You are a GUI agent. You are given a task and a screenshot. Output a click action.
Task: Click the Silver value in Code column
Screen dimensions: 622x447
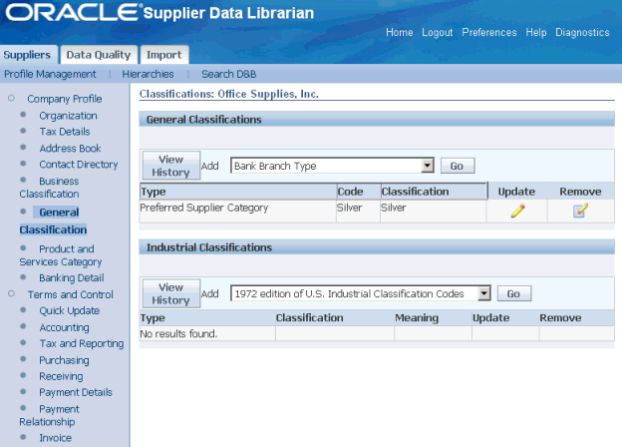coord(350,208)
